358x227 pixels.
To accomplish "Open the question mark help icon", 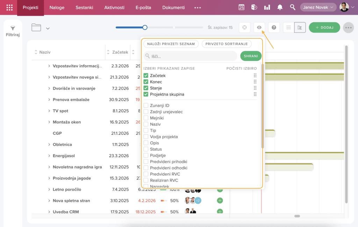I will 274,27.
